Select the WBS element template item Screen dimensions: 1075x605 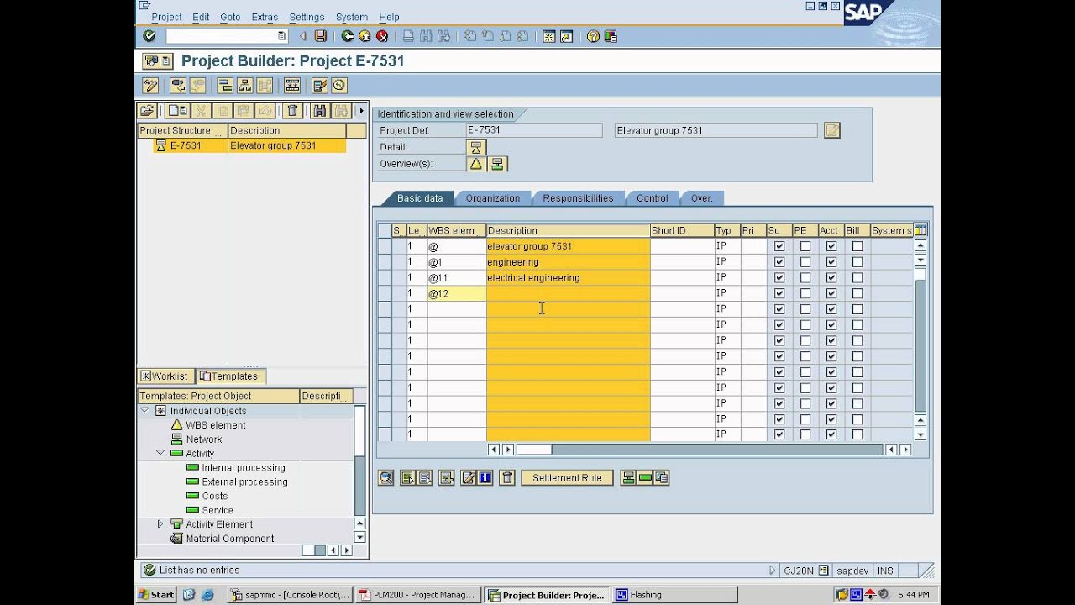[x=216, y=424]
